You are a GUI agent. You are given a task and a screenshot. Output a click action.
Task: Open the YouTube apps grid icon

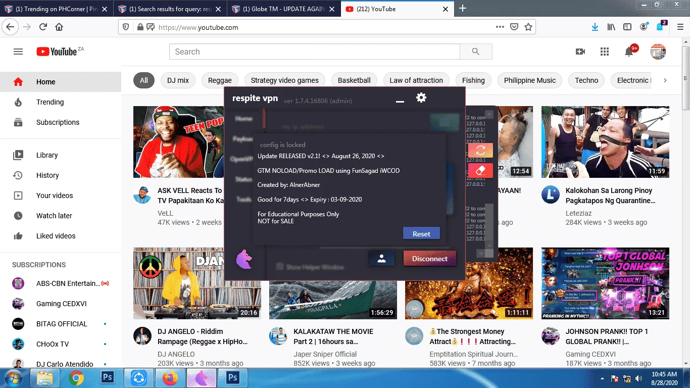605,52
